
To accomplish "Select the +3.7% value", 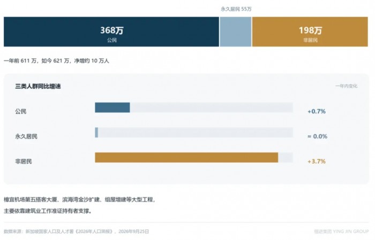I will pyautogui.click(x=317, y=161).
